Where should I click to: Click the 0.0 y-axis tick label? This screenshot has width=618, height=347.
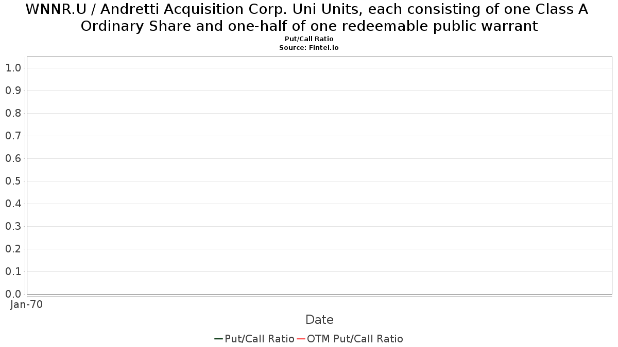click(13, 294)
